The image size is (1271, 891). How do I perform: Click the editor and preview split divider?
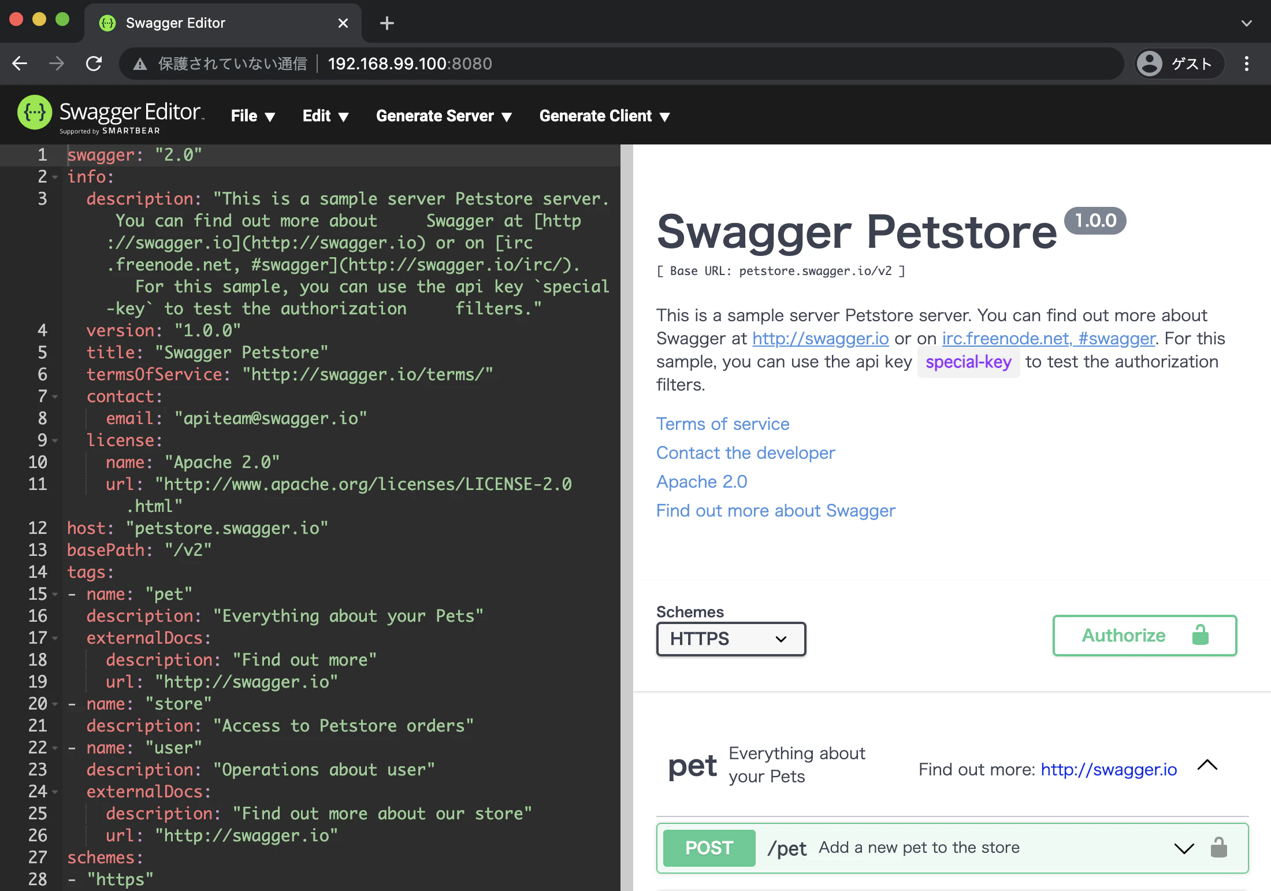(627, 518)
